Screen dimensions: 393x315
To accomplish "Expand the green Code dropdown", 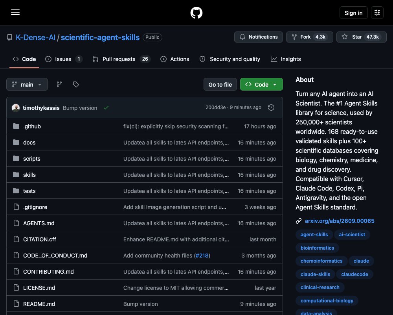I will [x=261, y=84].
